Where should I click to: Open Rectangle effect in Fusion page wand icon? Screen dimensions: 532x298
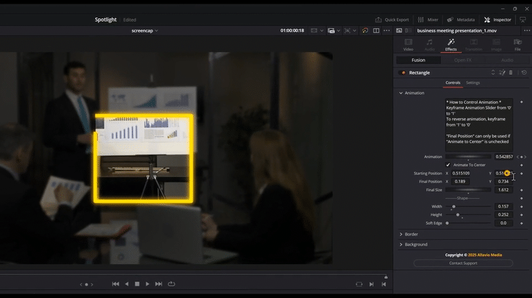click(x=502, y=73)
